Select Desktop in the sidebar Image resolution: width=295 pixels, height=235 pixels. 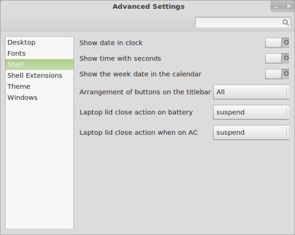(22, 43)
